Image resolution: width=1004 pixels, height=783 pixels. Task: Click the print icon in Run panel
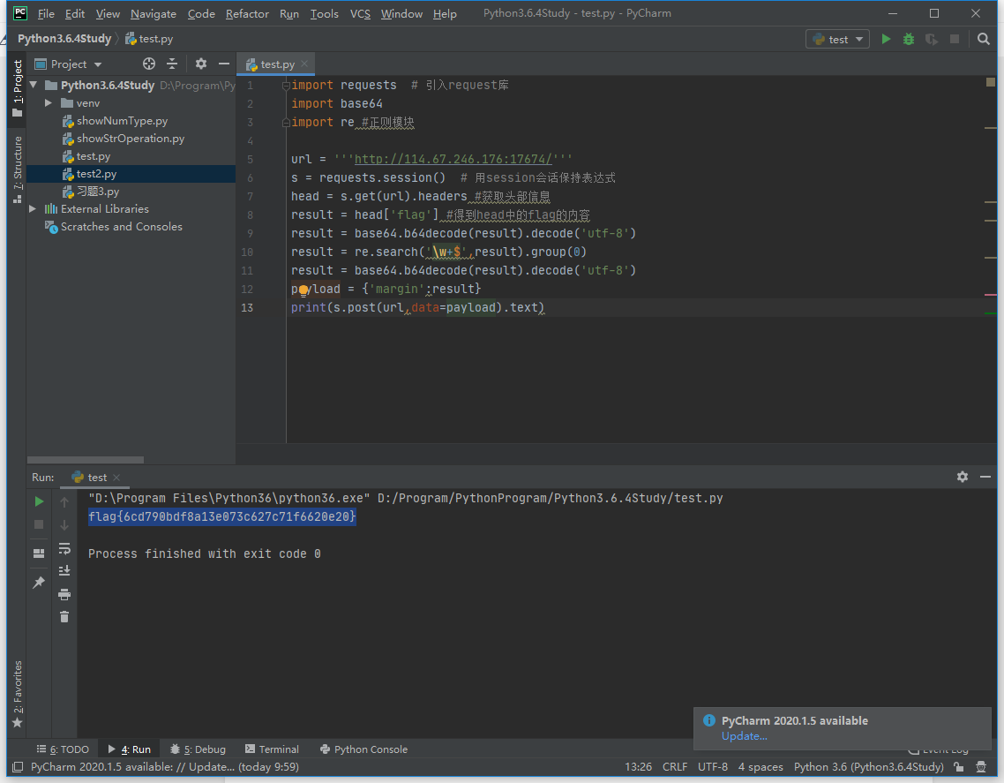pyautogui.click(x=64, y=594)
